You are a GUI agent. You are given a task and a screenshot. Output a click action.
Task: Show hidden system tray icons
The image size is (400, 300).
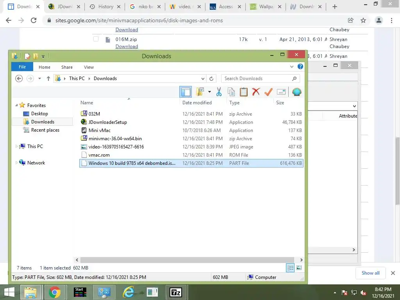click(335, 293)
